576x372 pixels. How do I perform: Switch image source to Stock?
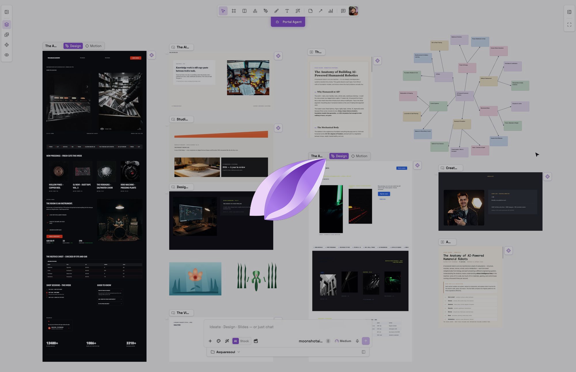click(x=245, y=341)
